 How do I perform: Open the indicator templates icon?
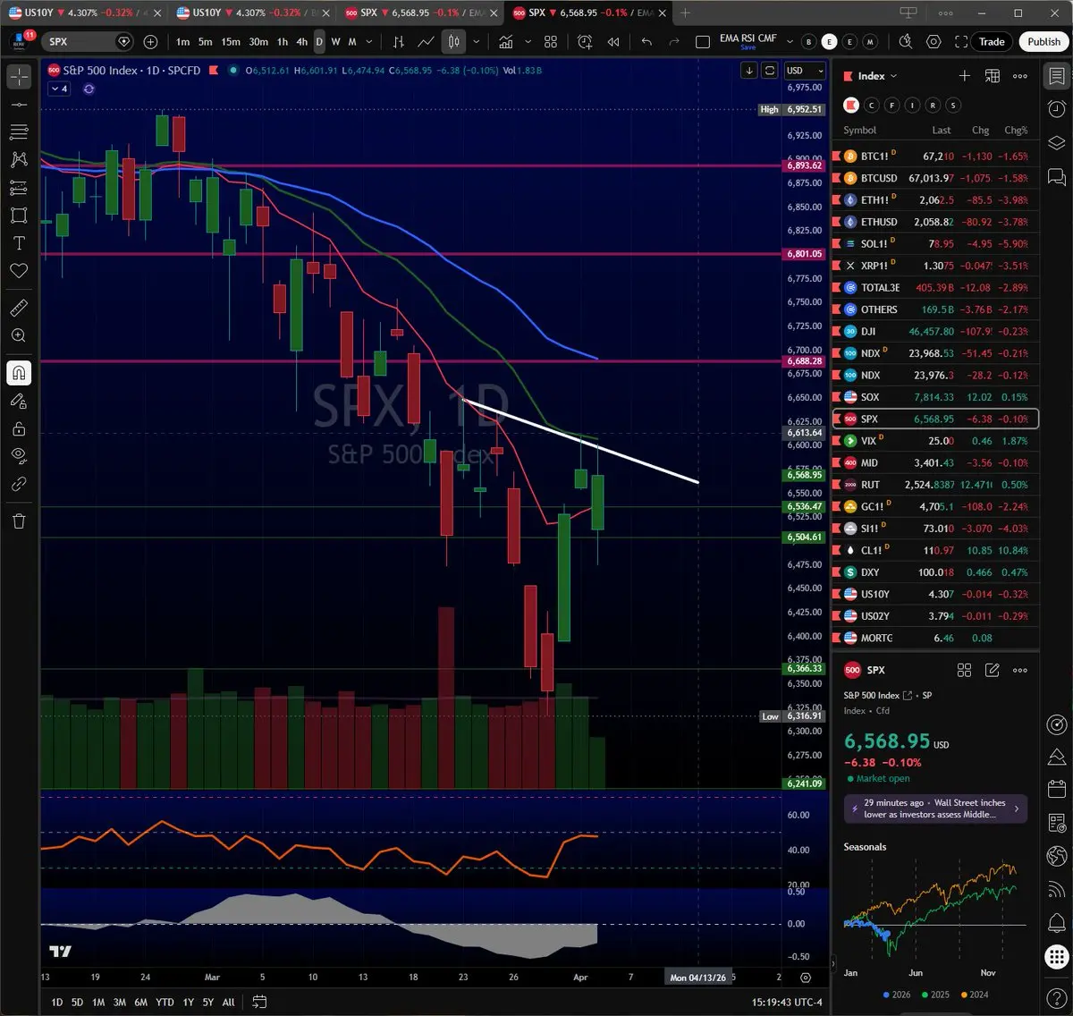pyautogui.click(x=551, y=42)
